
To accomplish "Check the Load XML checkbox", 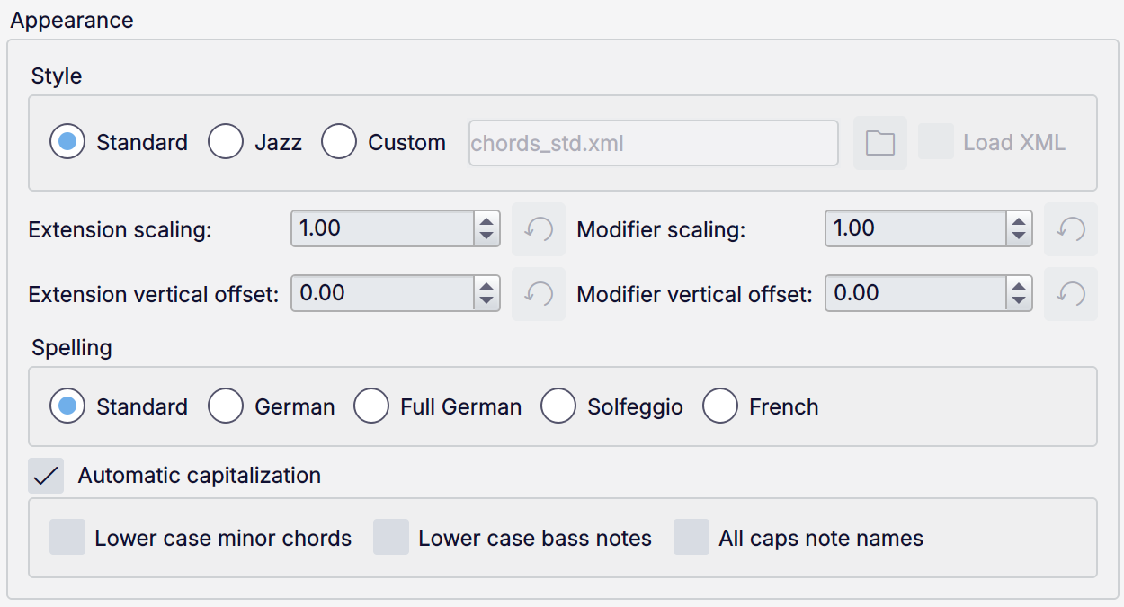I will [x=936, y=142].
